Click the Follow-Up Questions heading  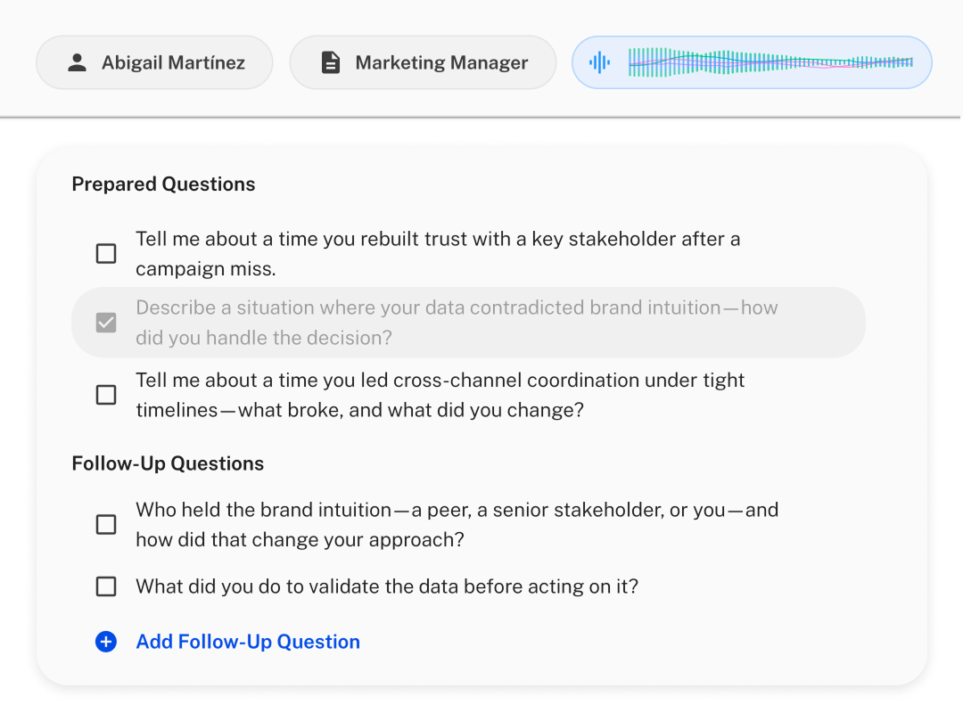168,463
